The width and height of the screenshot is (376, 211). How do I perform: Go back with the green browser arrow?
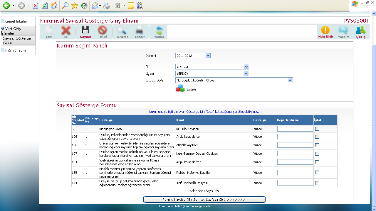tap(6, 6)
